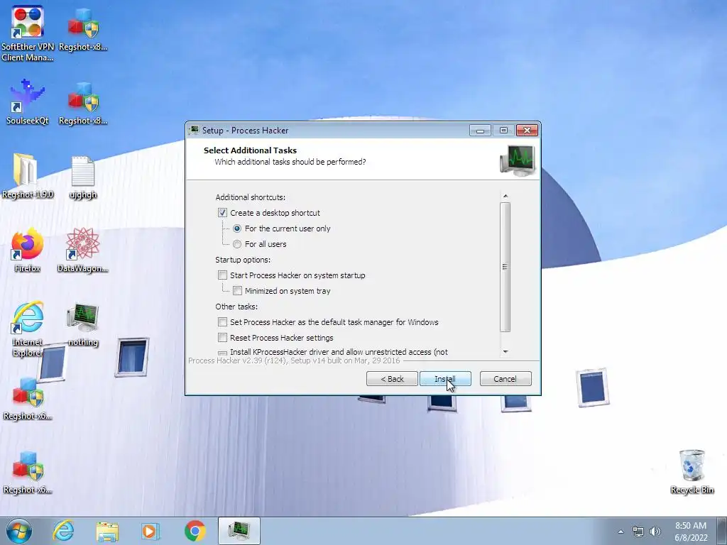Select the DataWagon desktop shortcut
The image size is (727, 545).
[x=83, y=251]
